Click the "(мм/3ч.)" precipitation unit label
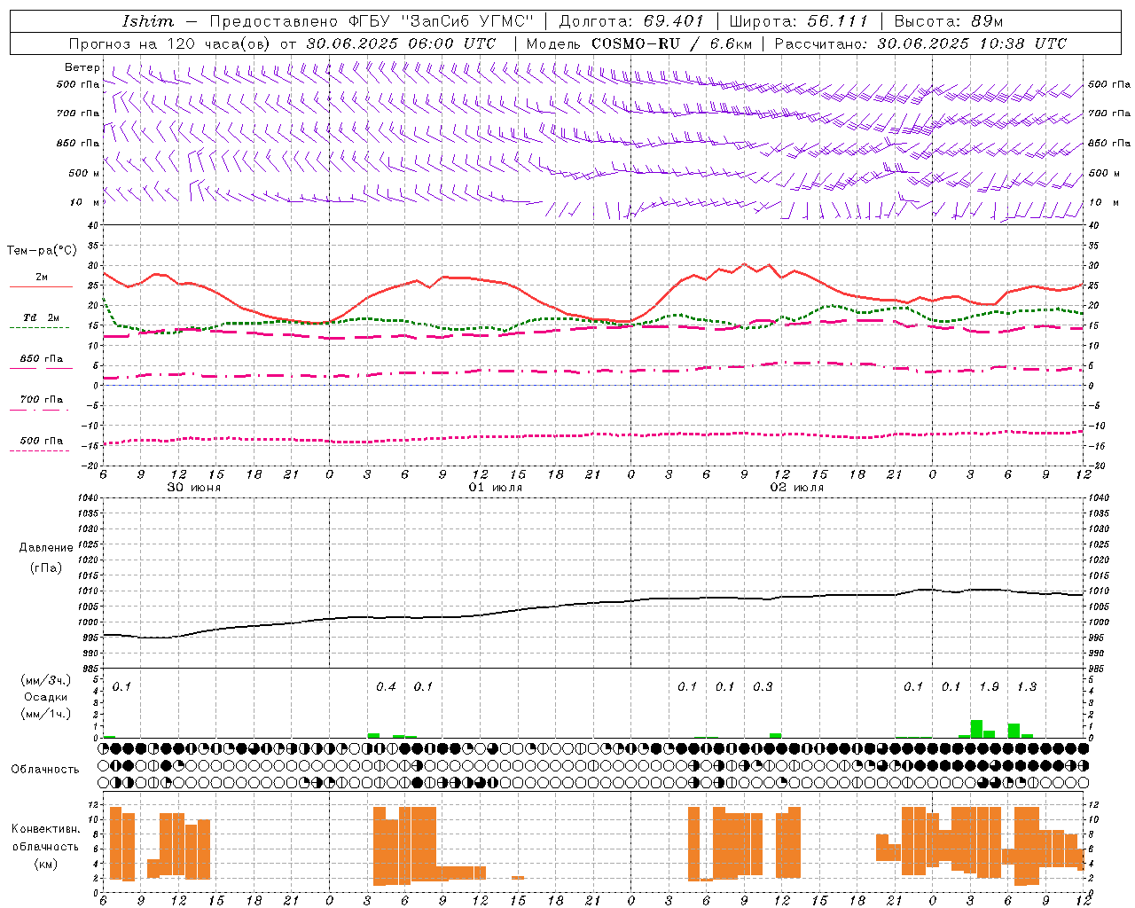The width and height of the screenshot is (1135, 908). coord(45,680)
